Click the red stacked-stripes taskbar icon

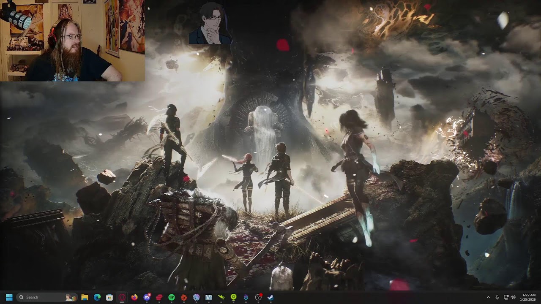(x=159, y=297)
